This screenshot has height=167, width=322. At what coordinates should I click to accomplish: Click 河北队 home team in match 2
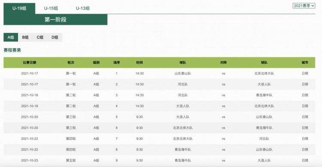pyautogui.click(x=183, y=84)
